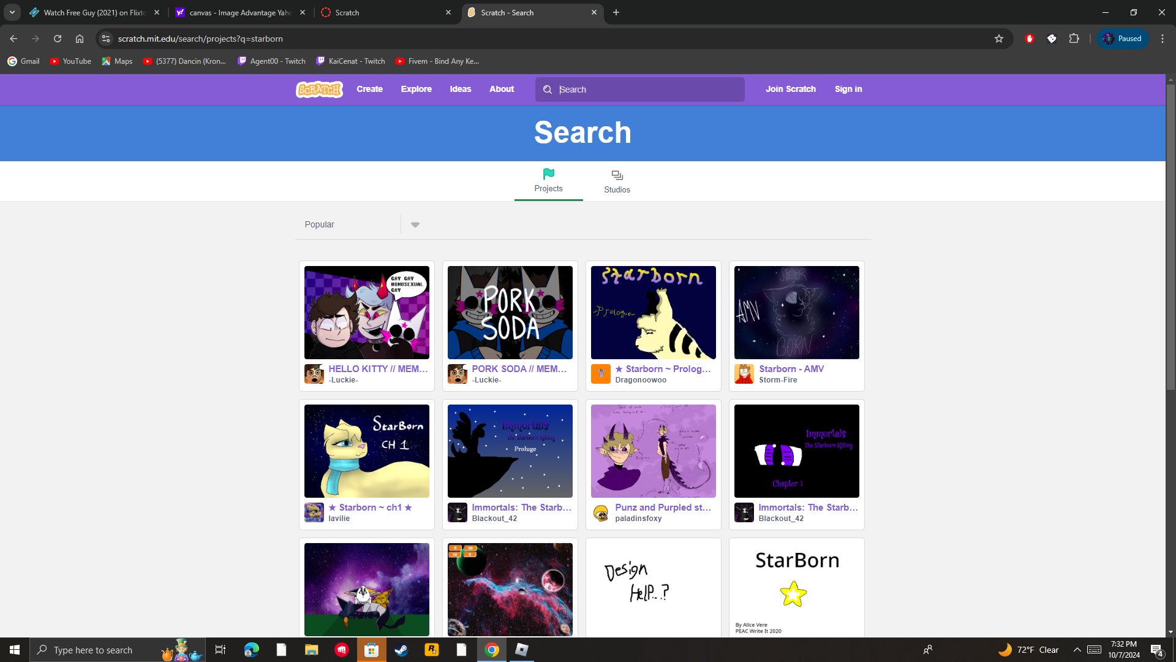Select the Projects tab
The image size is (1176, 662).
tap(548, 181)
